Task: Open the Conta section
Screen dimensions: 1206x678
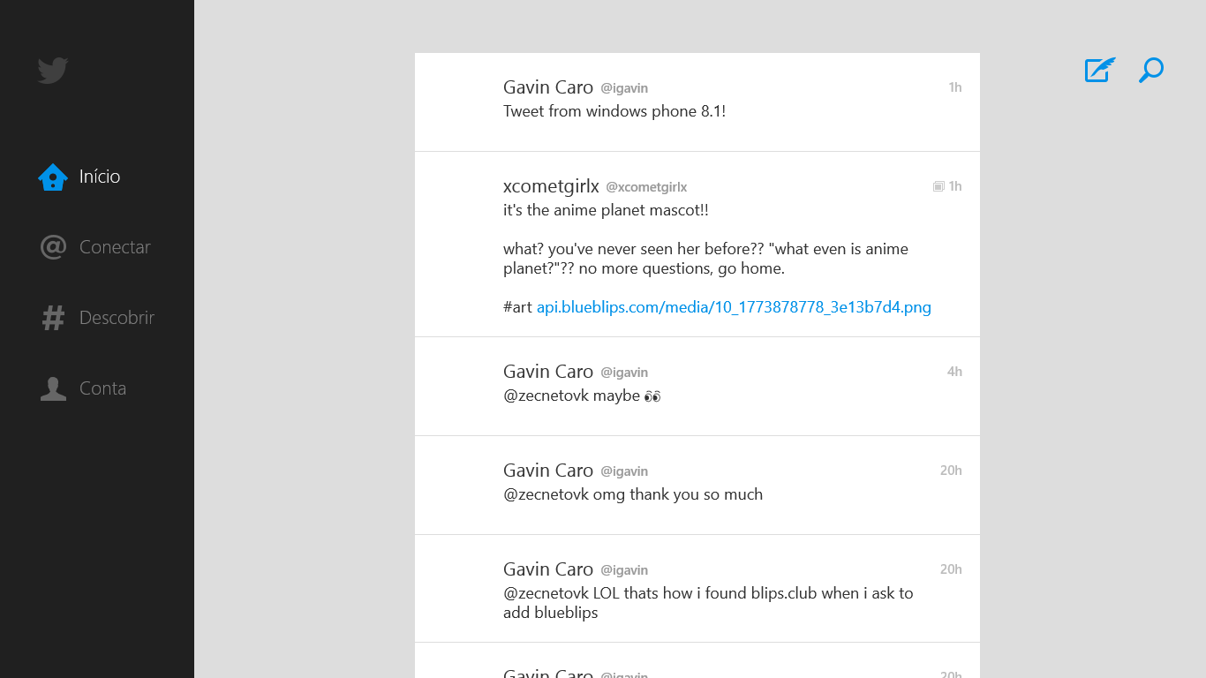Action: (x=102, y=388)
